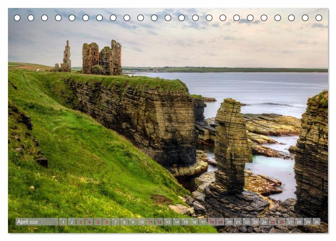Click the lone ruined tower at left
Viewport: 336px width, 241px height.
(x=66, y=57)
